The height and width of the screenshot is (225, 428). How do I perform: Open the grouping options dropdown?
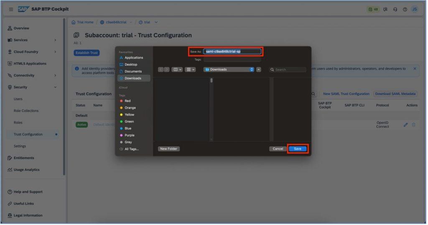[191, 69]
